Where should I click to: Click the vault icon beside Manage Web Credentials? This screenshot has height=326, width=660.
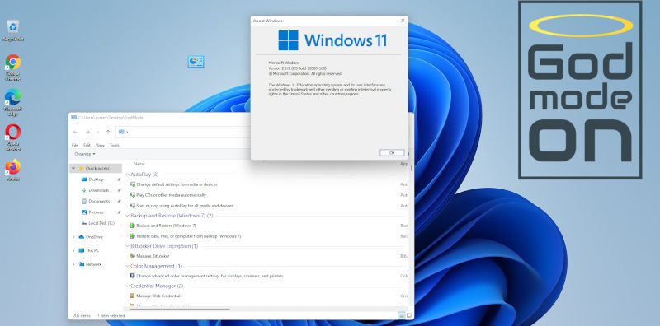pos(133,296)
